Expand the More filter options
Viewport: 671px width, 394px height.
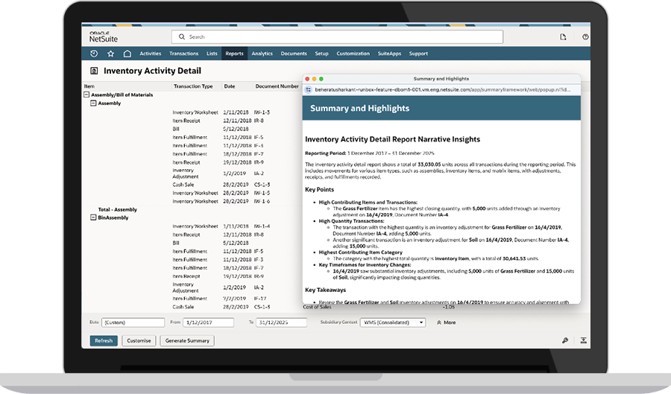445,322
